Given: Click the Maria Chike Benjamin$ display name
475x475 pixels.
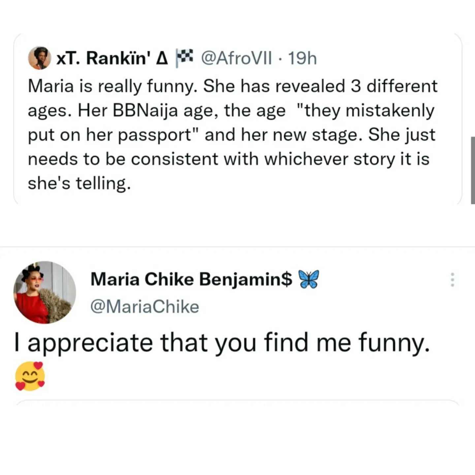Looking at the screenshot, I should click(x=191, y=279).
